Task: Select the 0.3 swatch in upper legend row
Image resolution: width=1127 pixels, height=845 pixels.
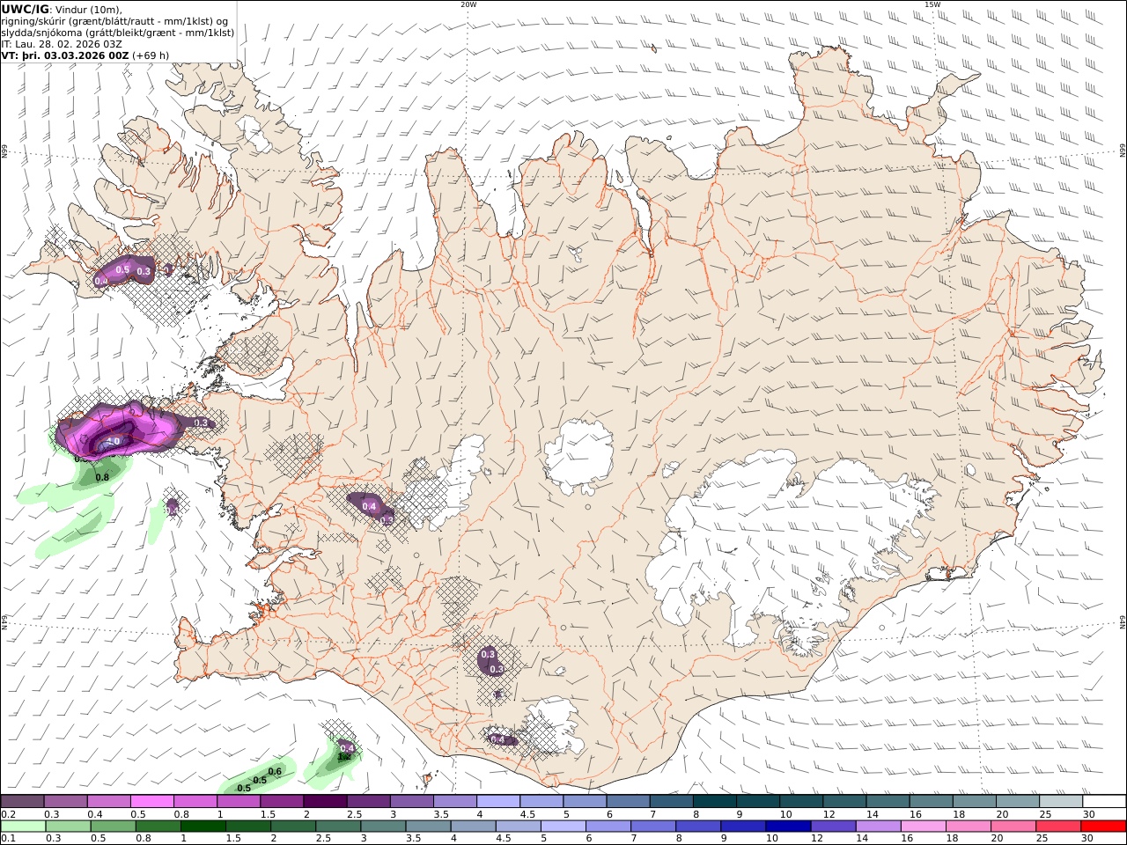Action: click(66, 801)
